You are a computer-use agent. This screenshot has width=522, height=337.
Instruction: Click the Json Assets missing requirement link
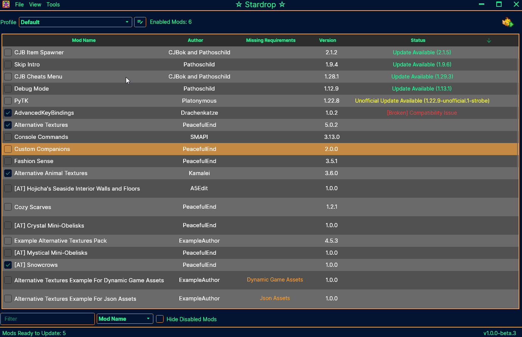(275, 298)
